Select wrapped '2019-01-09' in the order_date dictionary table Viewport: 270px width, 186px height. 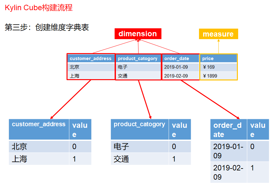[x=228, y=151]
